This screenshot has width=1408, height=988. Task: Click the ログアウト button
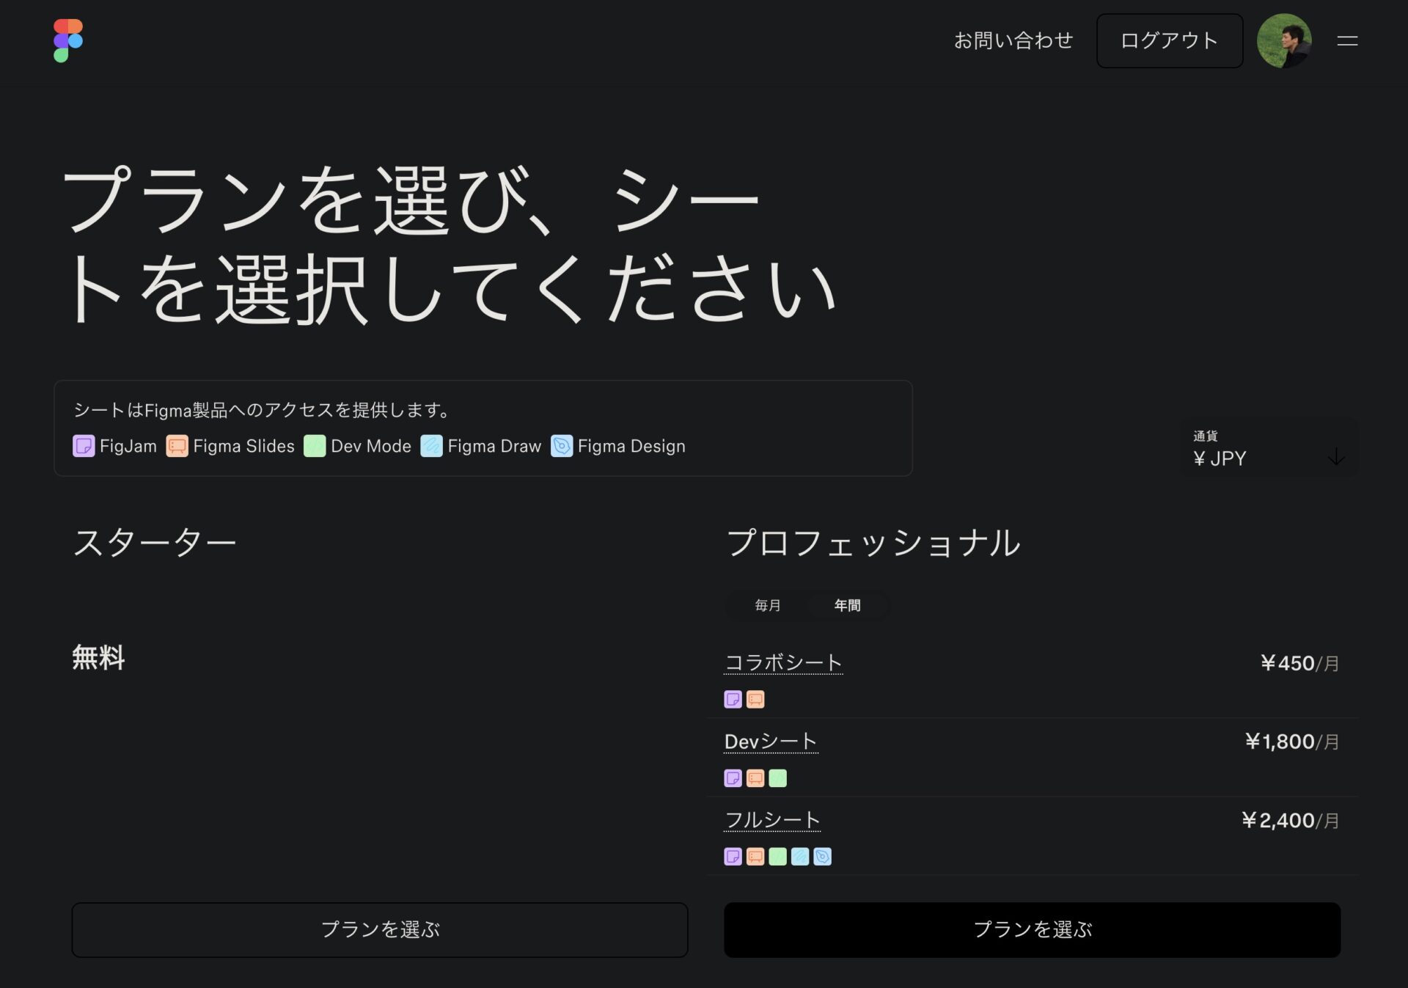pos(1170,40)
